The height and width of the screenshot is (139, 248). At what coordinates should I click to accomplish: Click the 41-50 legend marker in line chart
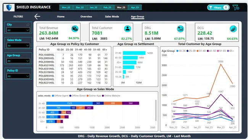(x=208, y=51)
